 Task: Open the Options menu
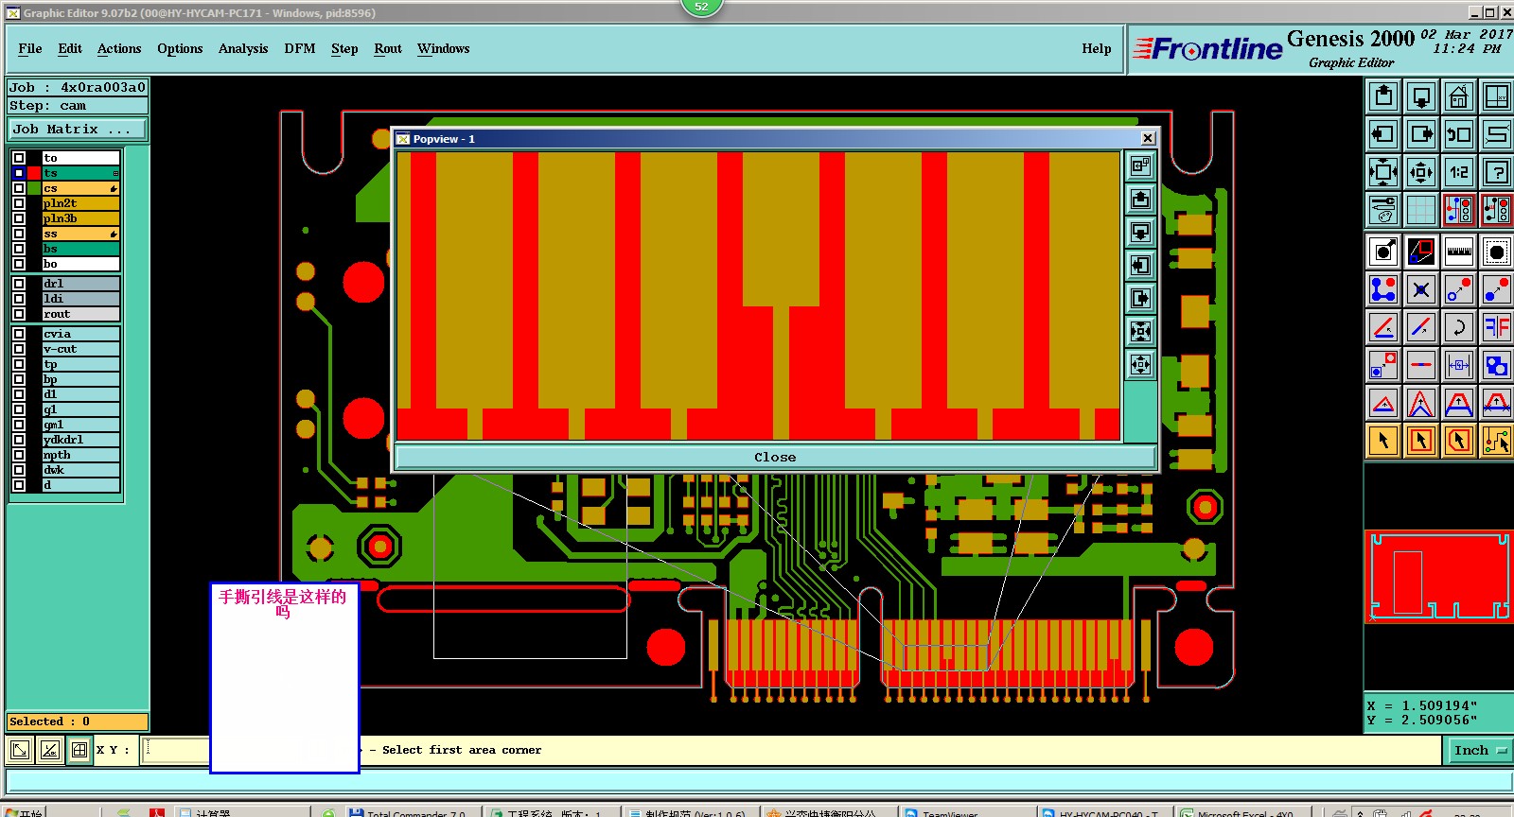pos(180,48)
